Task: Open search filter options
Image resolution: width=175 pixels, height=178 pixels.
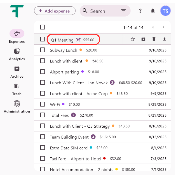Action: click(x=123, y=11)
